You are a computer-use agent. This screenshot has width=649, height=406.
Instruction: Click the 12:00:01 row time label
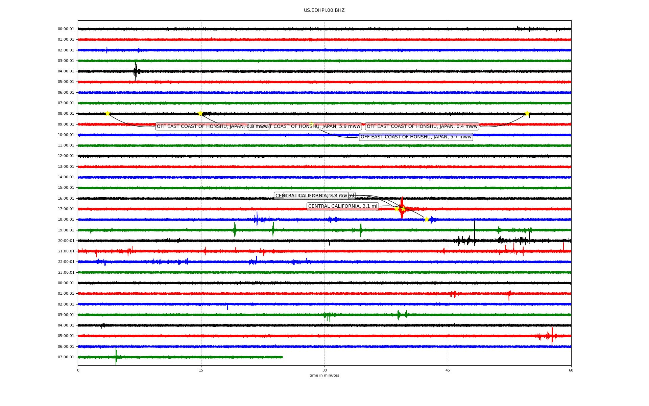click(66, 156)
